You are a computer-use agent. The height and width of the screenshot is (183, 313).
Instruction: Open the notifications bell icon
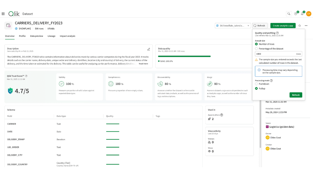pos(302,14)
